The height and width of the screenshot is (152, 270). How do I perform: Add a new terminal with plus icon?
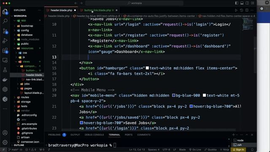click(233, 135)
